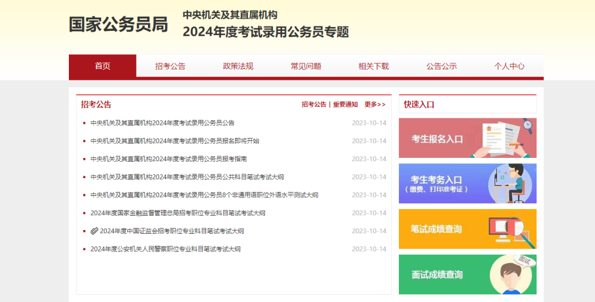Open the 公务员报名即将开始 announcement
Image resolution: width=595 pixels, height=302 pixels.
175,141
